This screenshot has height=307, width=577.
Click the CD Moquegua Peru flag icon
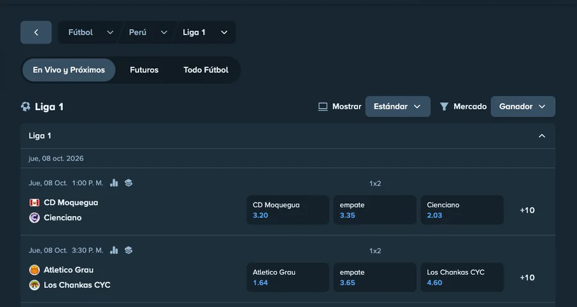(x=34, y=203)
